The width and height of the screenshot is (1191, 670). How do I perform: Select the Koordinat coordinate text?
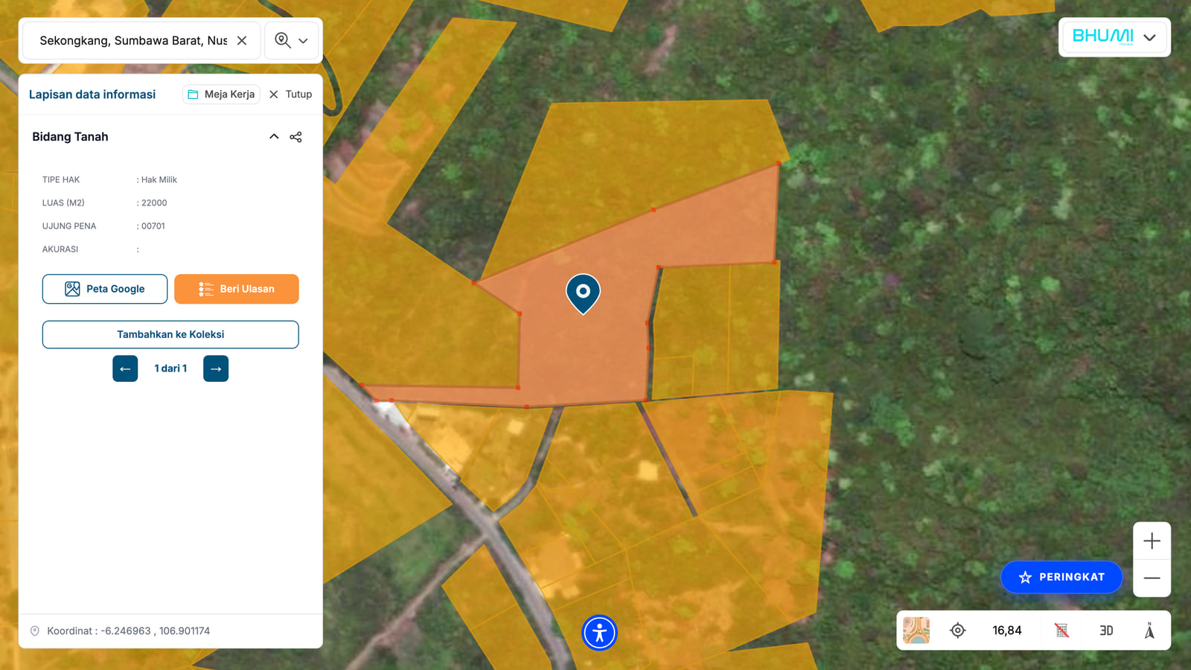[x=128, y=631]
